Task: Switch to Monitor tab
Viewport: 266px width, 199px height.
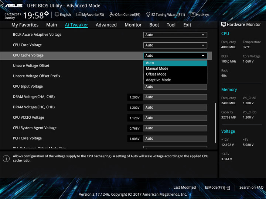Action: click(x=133, y=25)
